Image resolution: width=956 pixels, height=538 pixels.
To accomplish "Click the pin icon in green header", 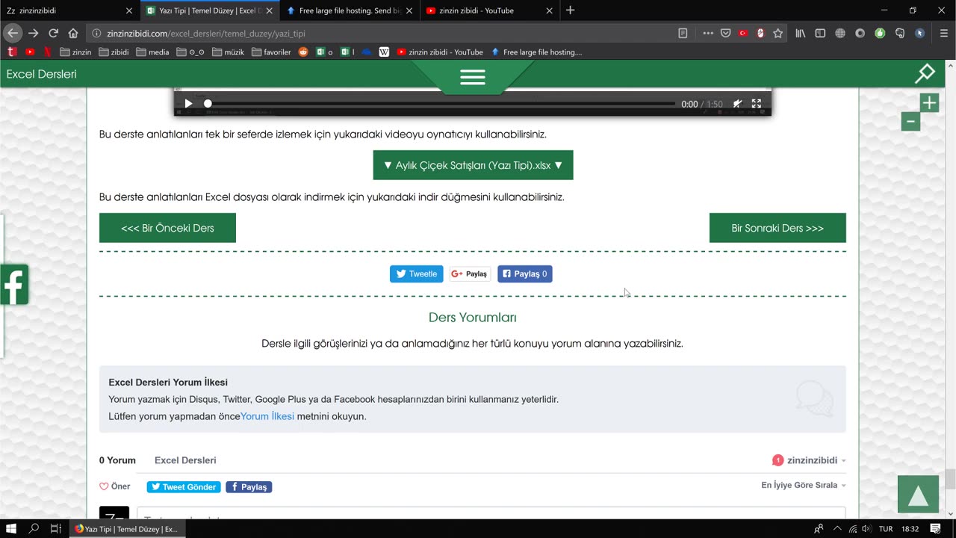I will (x=925, y=73).
